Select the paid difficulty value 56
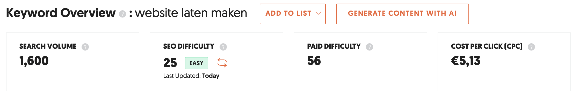579x99 pixels. (x=314, y=61)
